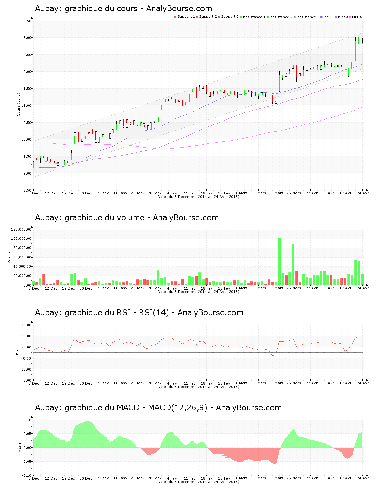
Task: Click the date range caption under MACD chart
Action: click(198, 482)
